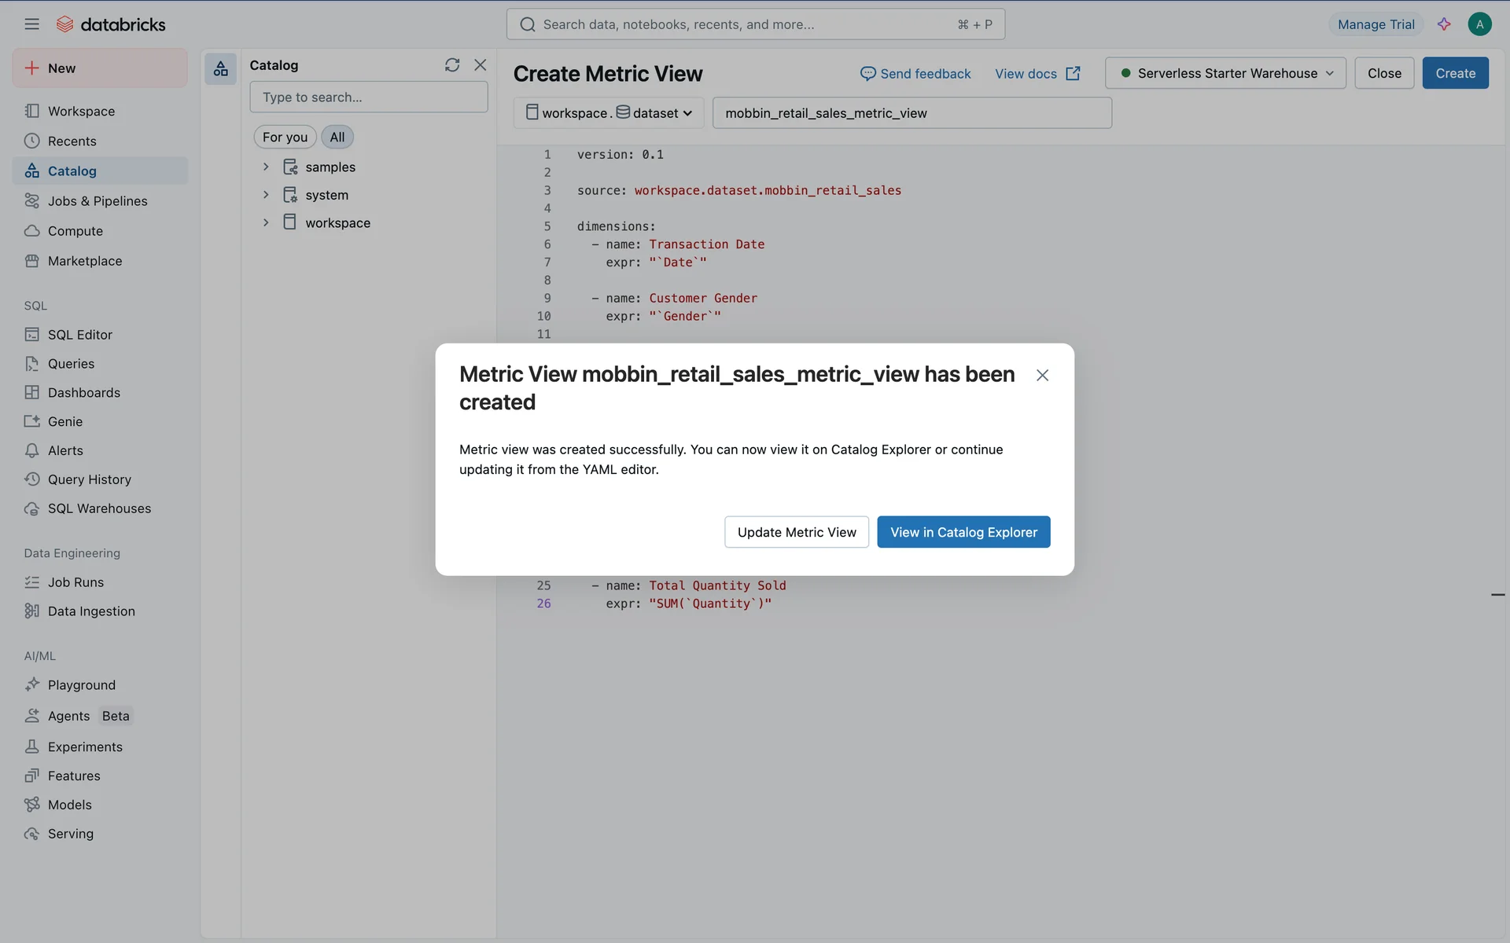1510x943 pixels.
Task: Open the Databricks assistant sparkle icon
Action: click(1444, 24)
